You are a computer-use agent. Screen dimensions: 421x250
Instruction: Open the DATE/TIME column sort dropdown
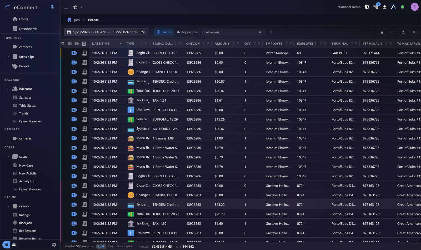coord(120,44)
